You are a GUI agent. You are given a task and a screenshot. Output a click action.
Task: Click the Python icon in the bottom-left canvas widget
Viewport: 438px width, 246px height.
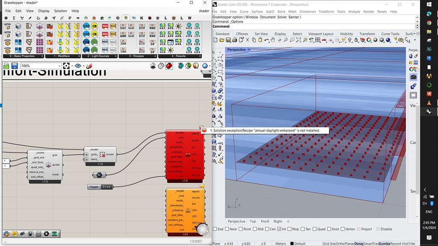tap(6, 234)
